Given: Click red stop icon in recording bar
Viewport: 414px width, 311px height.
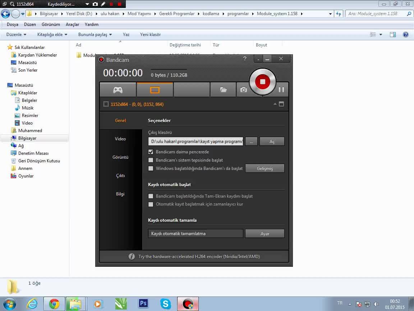Looking at the screenshot, I should coord(119,4).
